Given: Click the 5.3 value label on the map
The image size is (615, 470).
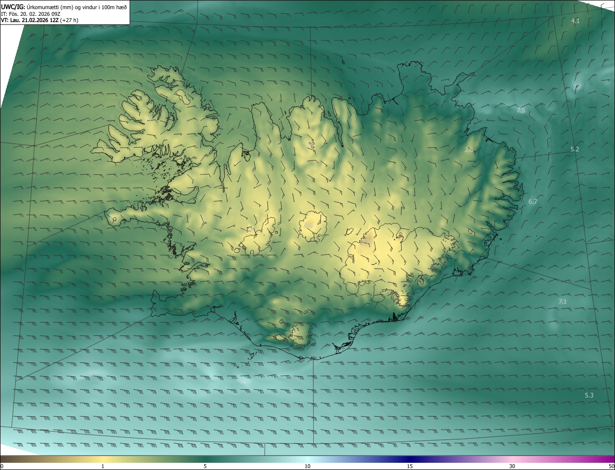Looking at the screenshot, I should (589, 396).
